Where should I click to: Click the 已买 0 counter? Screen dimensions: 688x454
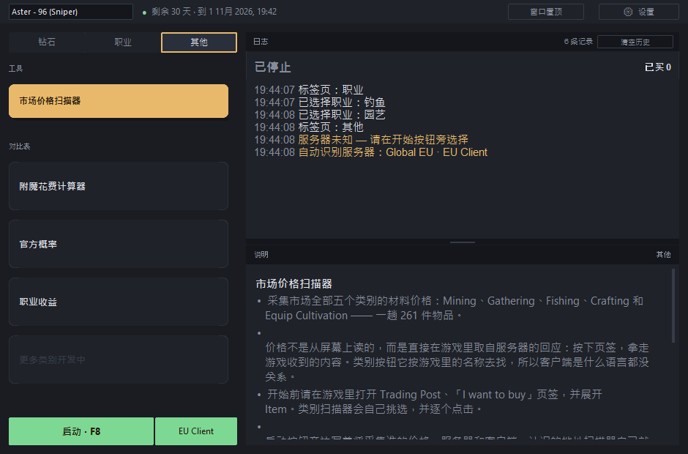pyautogui.click(x=658, y=67)
